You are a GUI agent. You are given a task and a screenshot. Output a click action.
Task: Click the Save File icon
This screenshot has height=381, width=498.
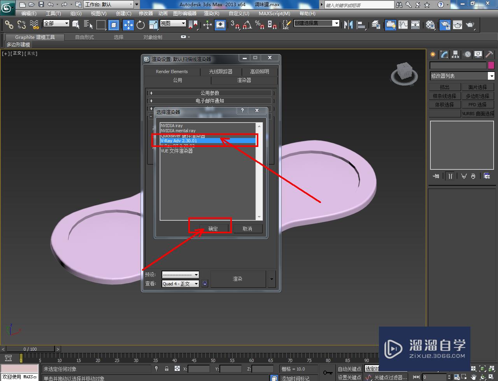[x=41, y=5]
